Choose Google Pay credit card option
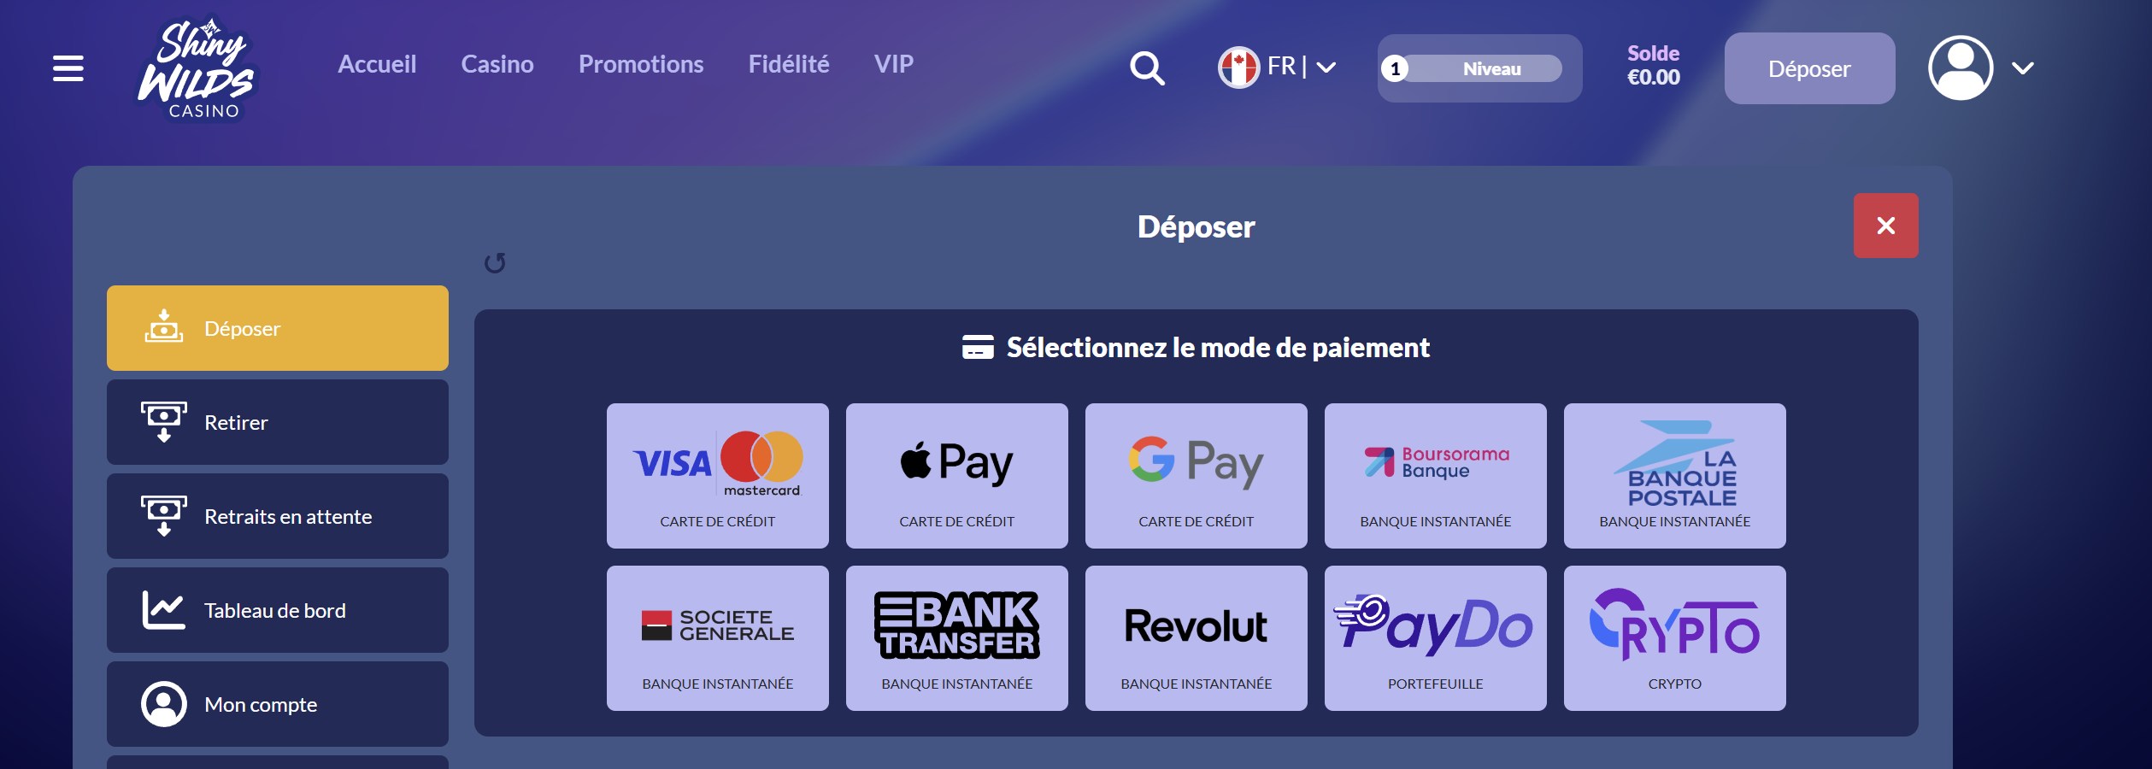 coord(1197,476)
